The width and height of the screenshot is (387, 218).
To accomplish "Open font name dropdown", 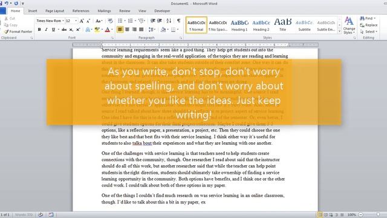I will tap(63, 21).
